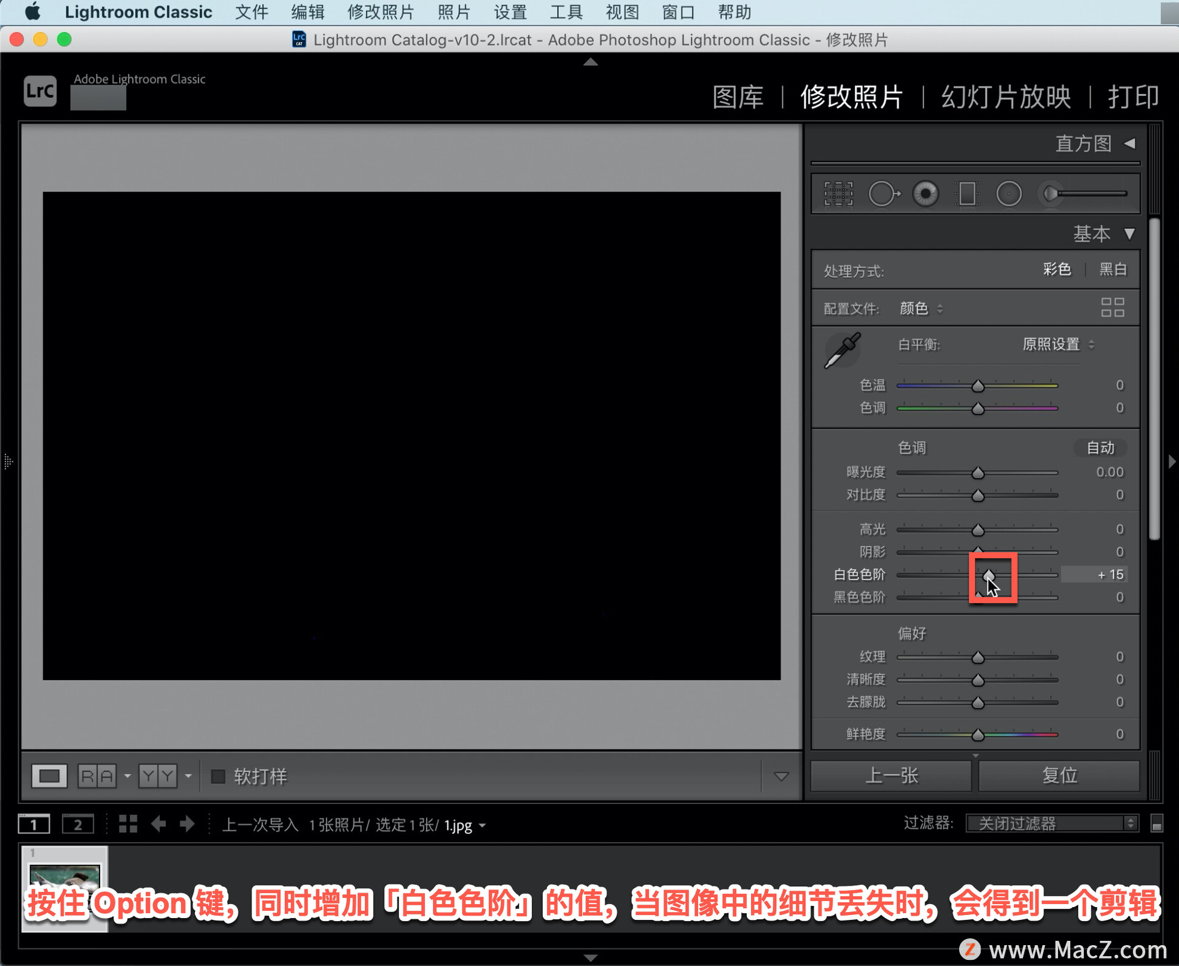Open the 设置 menu

tap(510, 12)
